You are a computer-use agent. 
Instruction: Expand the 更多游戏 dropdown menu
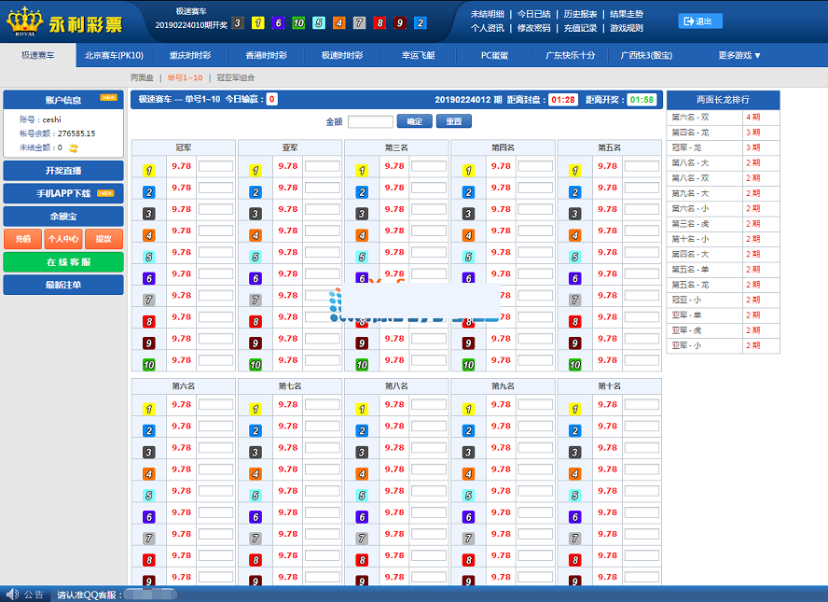point(739,55)
